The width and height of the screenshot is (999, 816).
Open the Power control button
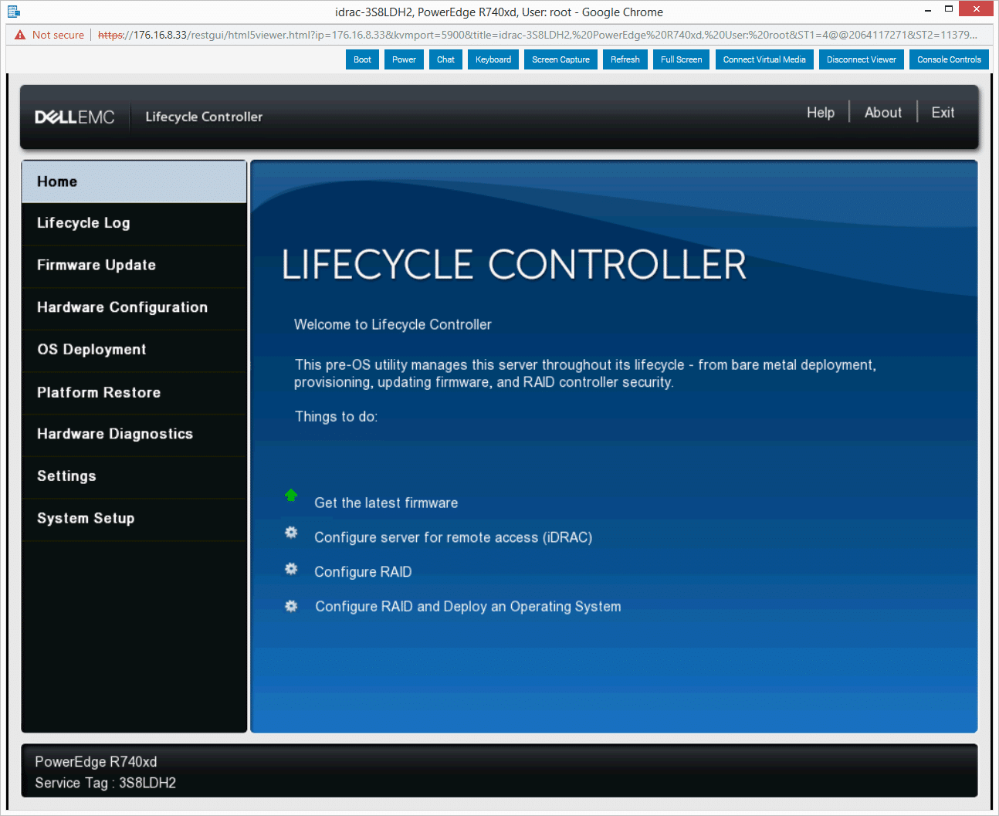click(404, 59)
